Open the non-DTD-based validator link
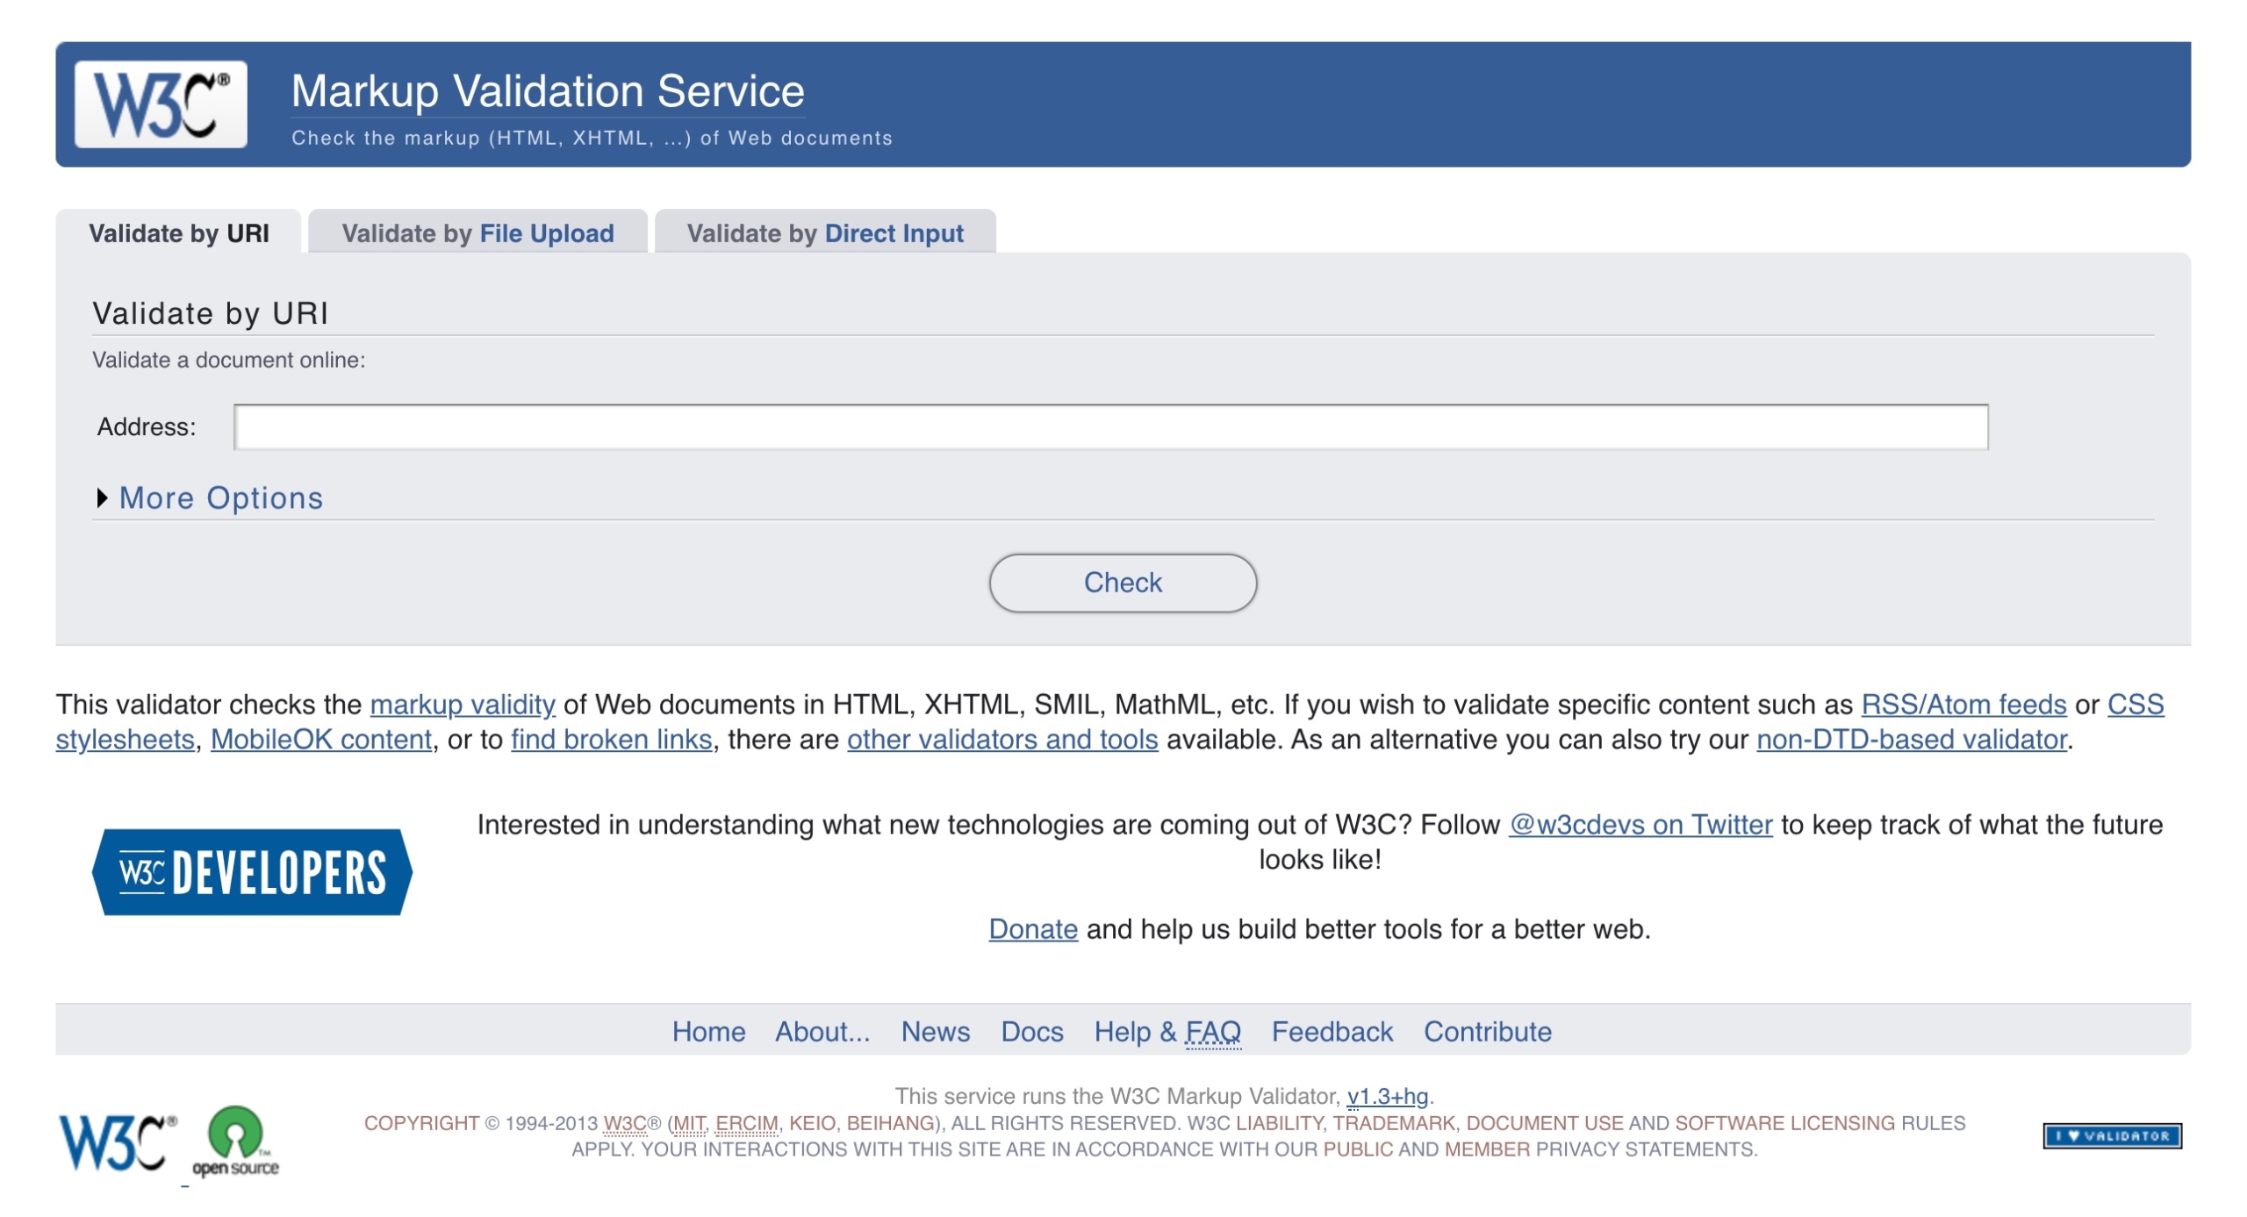Image resolution: width=2247 pixels, height=1217 pixels. point(1912,740)
